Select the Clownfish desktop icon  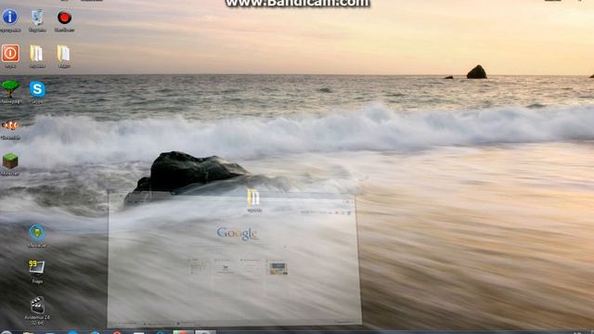[10, 125]
